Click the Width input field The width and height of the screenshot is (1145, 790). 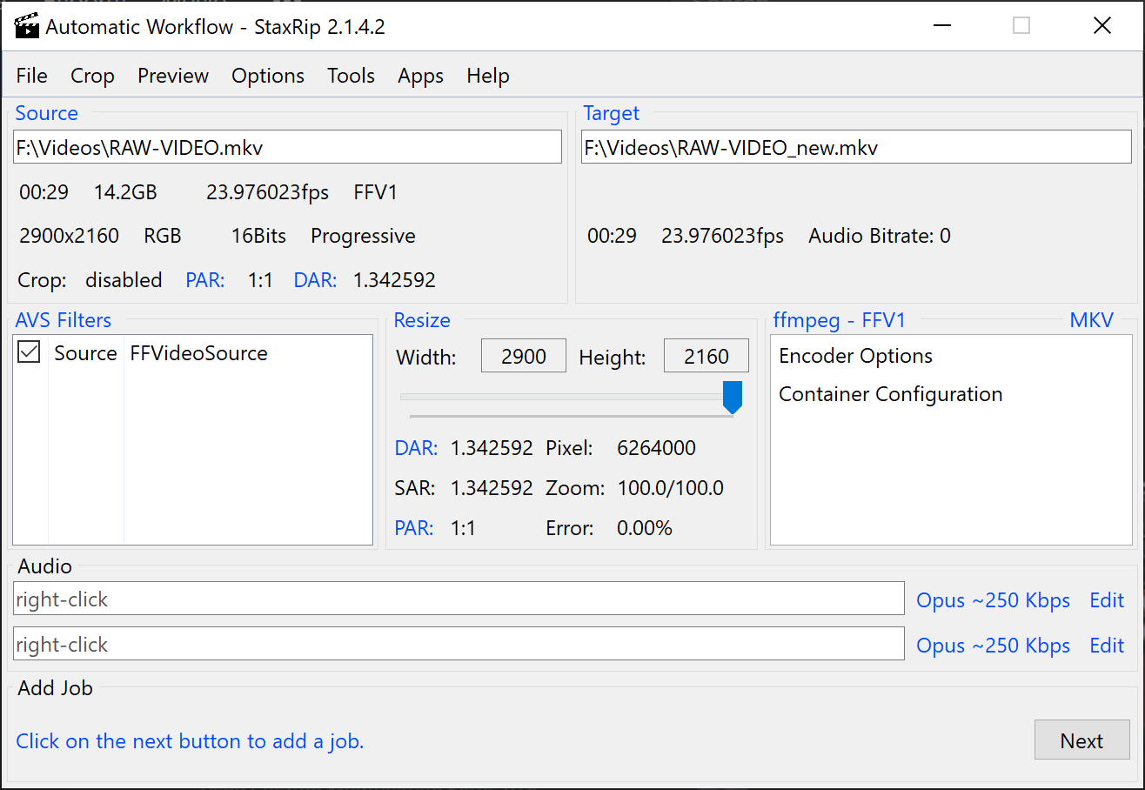tap(523, 355)
